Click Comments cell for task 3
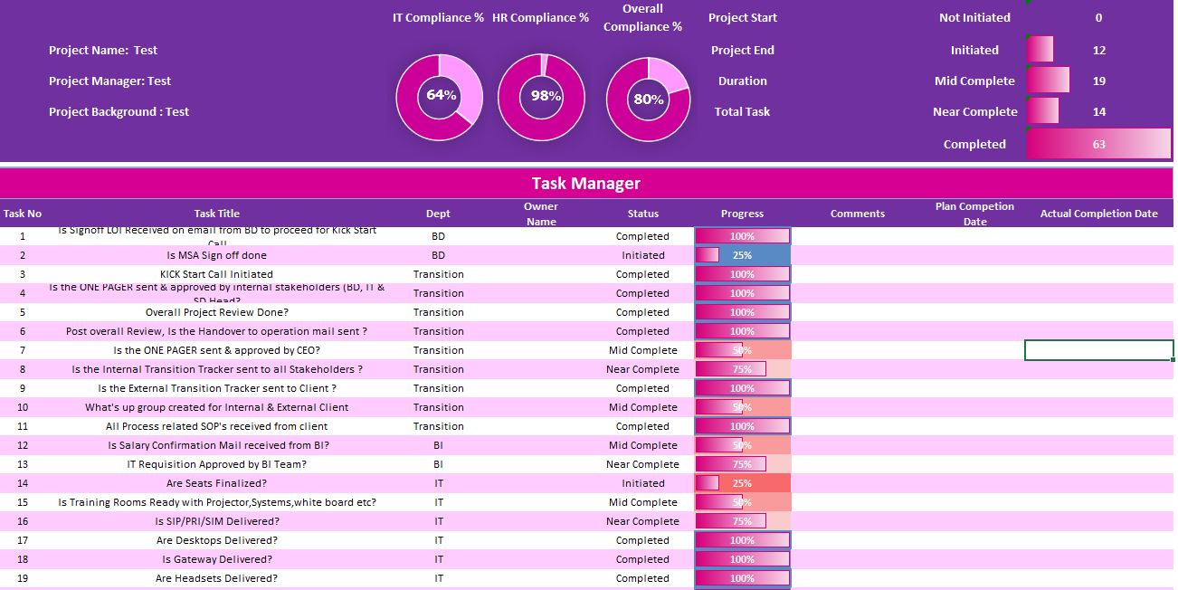Image resolution: width=1178 pixels, height=590 pixels. (x=857, y=274)
